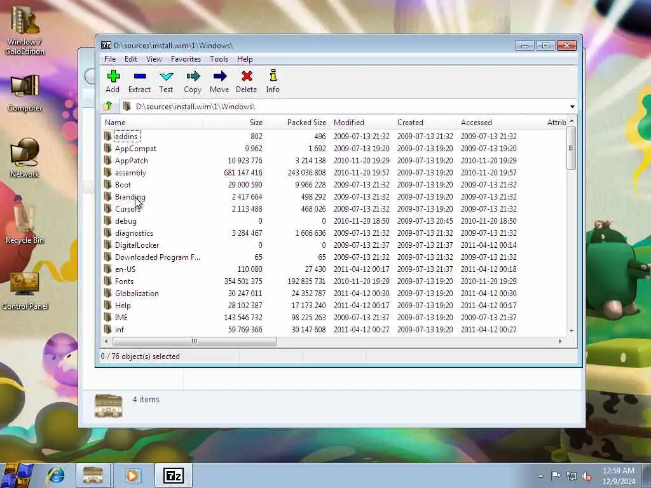The height and width of the screenshot is (488, 651).
Task: Launch Internet Explorer from taskbar
Action: tap(56, 475)
